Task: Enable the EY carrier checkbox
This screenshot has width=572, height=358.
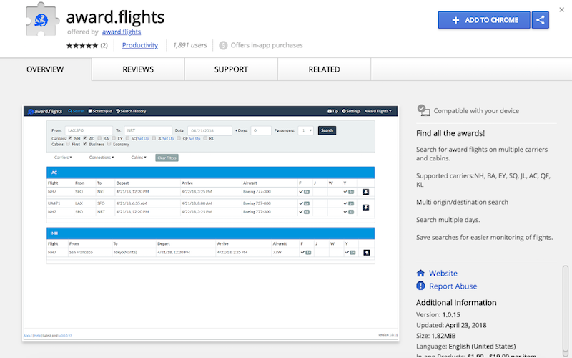Action: click(x=114, y=138)
